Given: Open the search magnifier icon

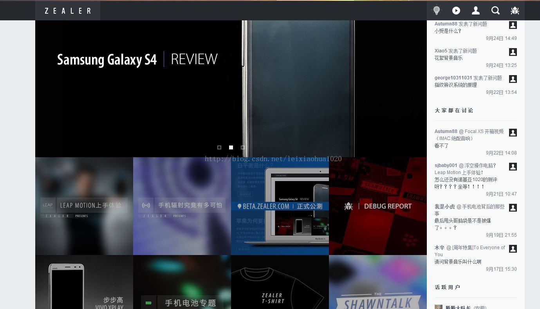Looking at the screenshot, I should coord(495,11).
